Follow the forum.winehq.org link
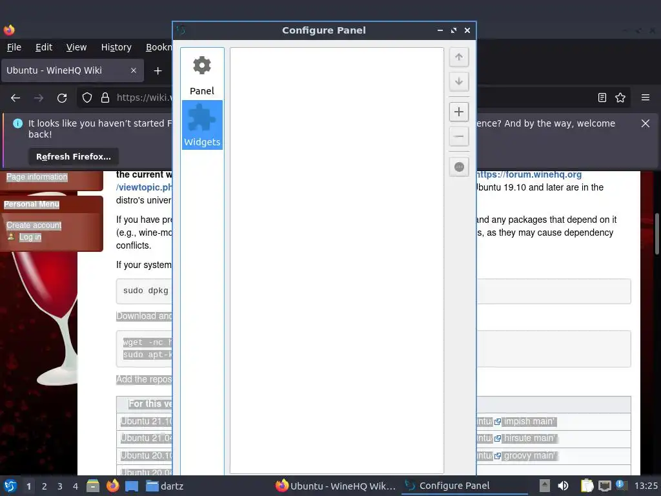Screen dimensions: 661x496 point(529,174)
